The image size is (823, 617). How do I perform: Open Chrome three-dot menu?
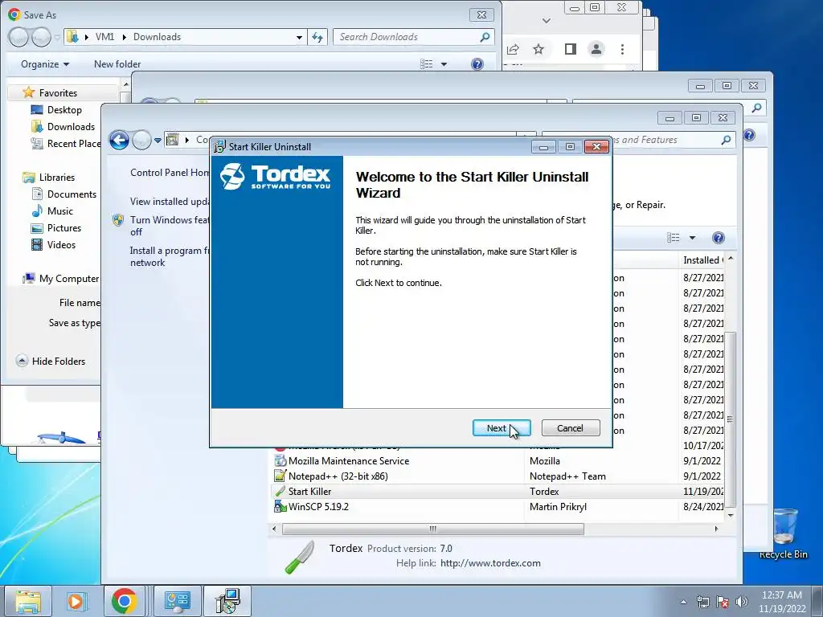(x=622, y=49)
